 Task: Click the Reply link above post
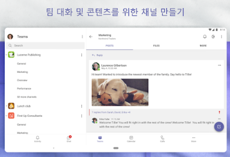(98, 56)
